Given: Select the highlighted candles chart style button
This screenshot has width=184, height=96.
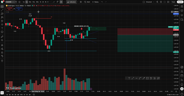Looking at the screenshot, I should click(61, 2).
